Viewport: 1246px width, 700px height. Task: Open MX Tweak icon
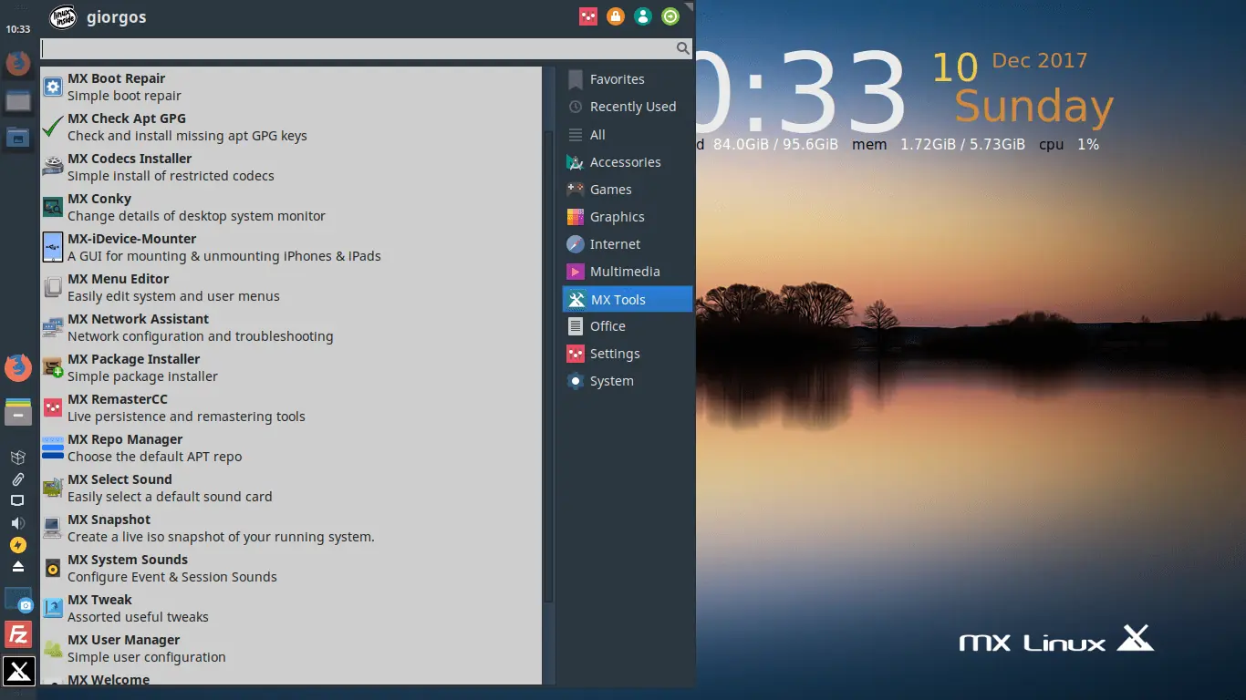53,608
